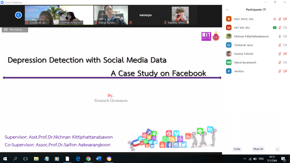
Task: Click the back arrow in the video strip
Action: (18, 15)
